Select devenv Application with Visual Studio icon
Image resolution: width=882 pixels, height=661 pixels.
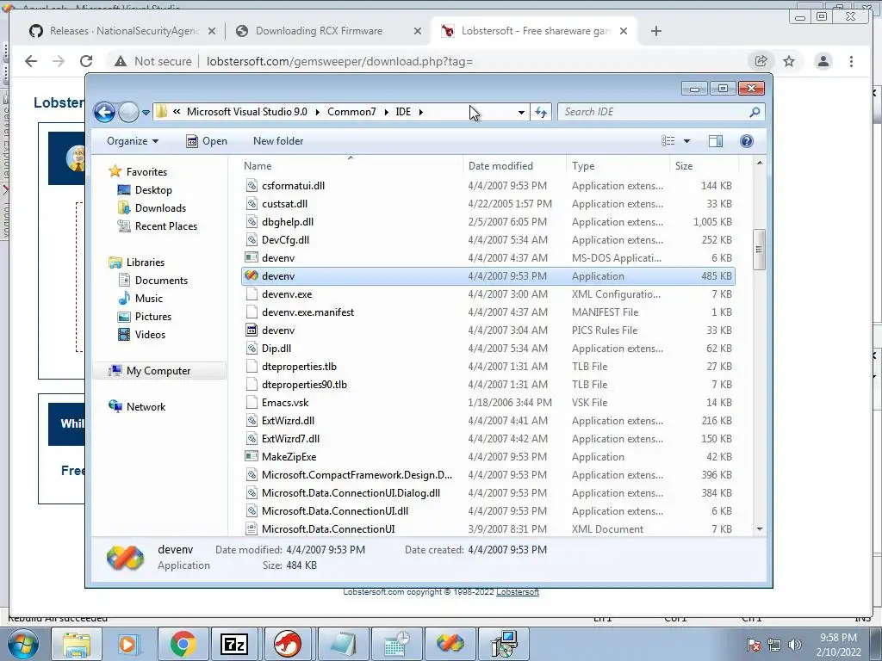click(488, 276)
